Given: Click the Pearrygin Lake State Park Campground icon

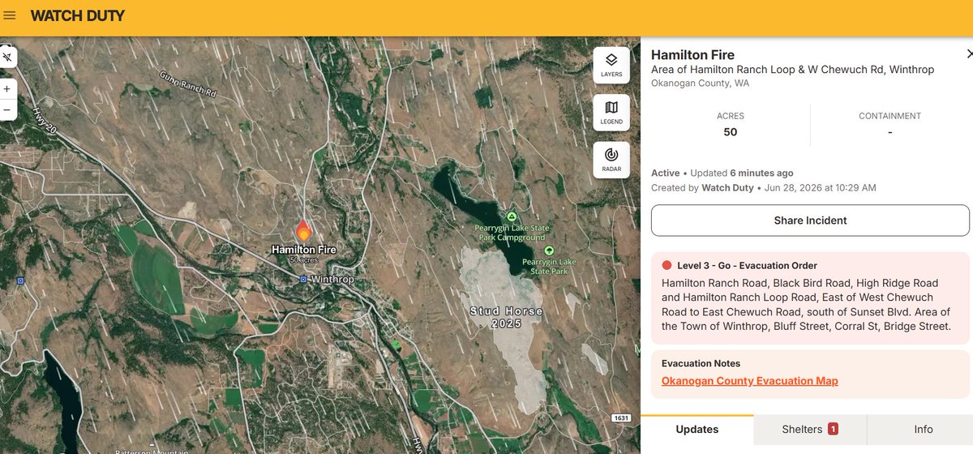Looking at the screenshot, I should pos(512,216).
